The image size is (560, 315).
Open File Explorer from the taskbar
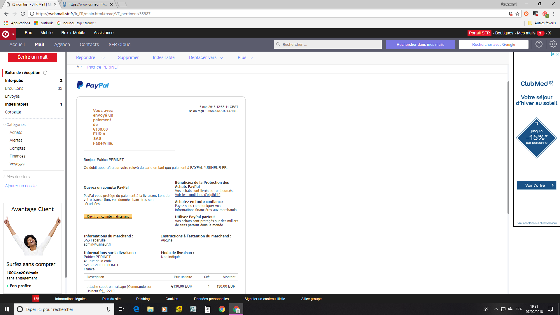coord(150,309)
